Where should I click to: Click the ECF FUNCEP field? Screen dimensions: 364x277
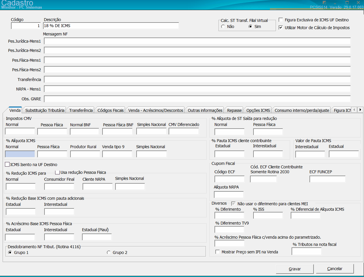coord(327,179)
